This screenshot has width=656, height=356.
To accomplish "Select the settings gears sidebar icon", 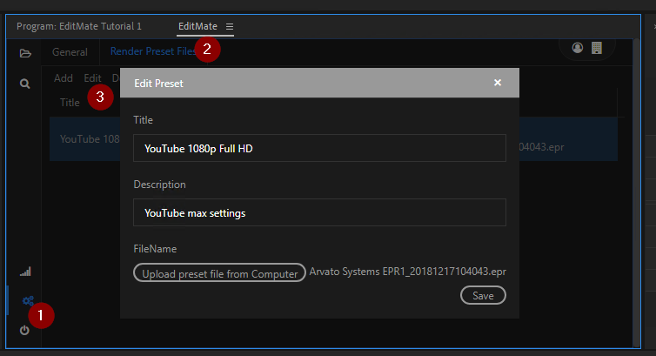I will tap(26, 301).
